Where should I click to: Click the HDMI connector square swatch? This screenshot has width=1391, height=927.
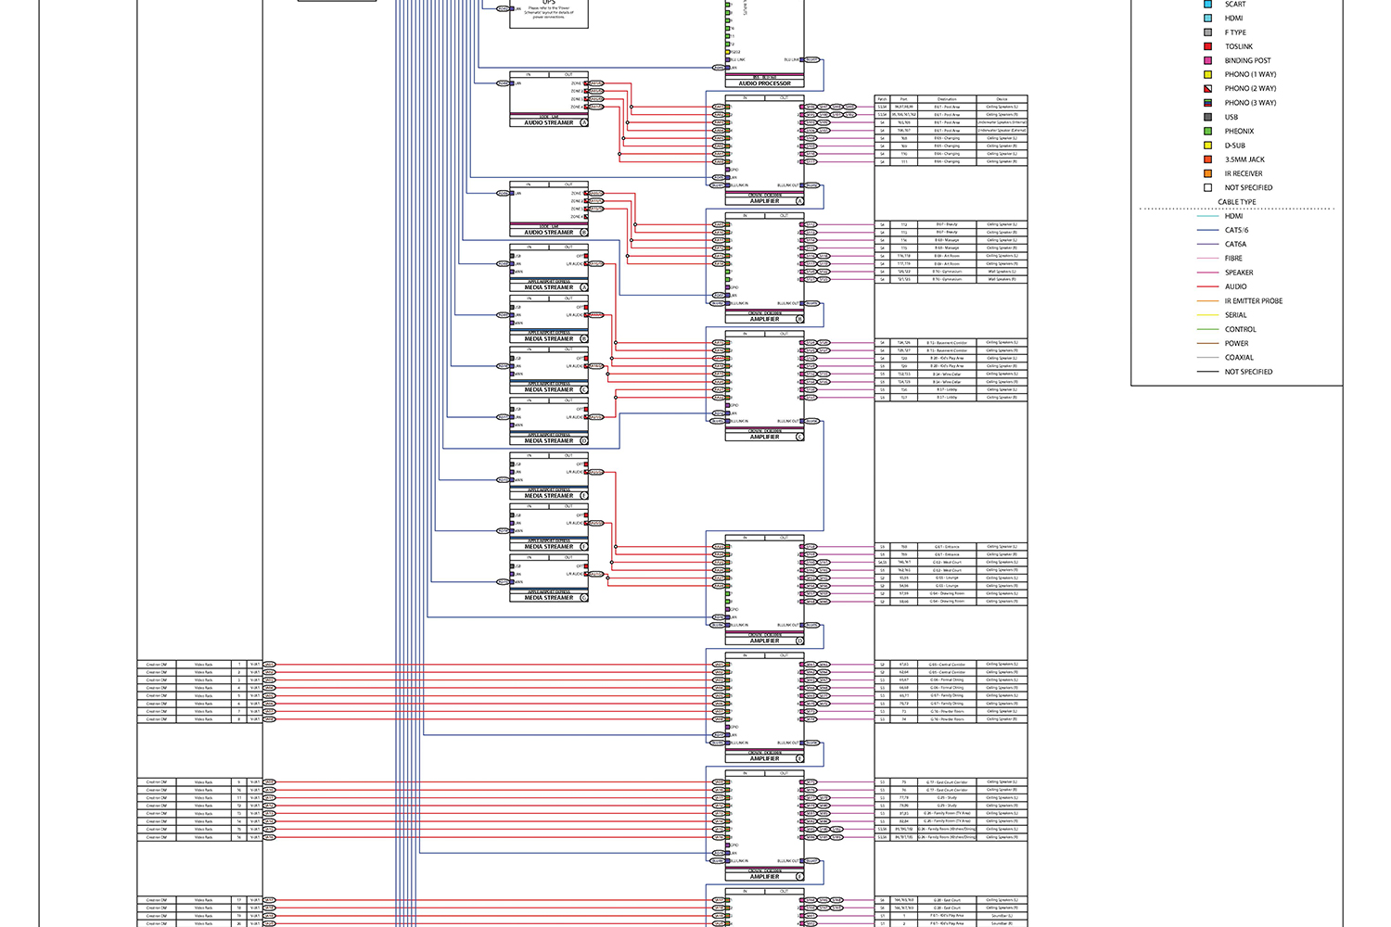[1207, 18]
